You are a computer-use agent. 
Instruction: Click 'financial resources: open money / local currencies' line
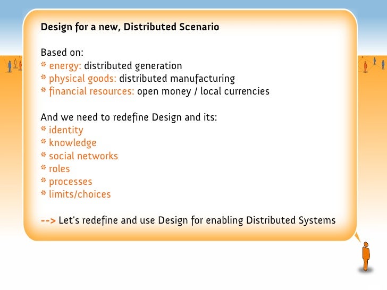[x=155, y=91]
